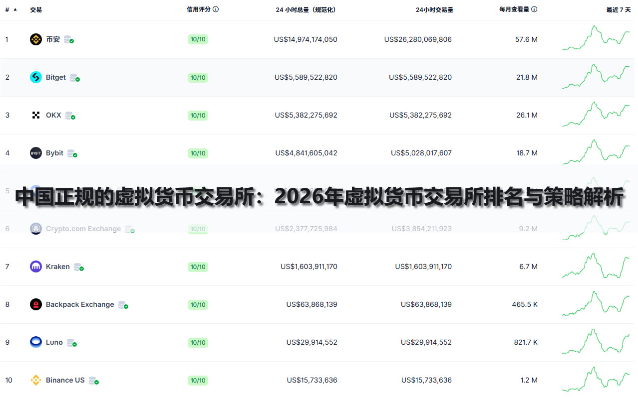Open the Bybit exchange link
This screenshot has height=397, width=638.
pos(54,153)
